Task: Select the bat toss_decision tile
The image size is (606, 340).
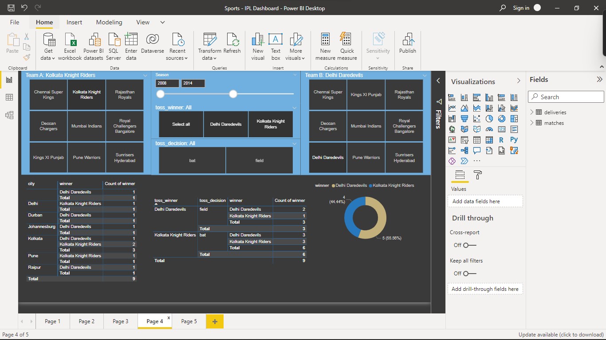Action: point(192,160)
